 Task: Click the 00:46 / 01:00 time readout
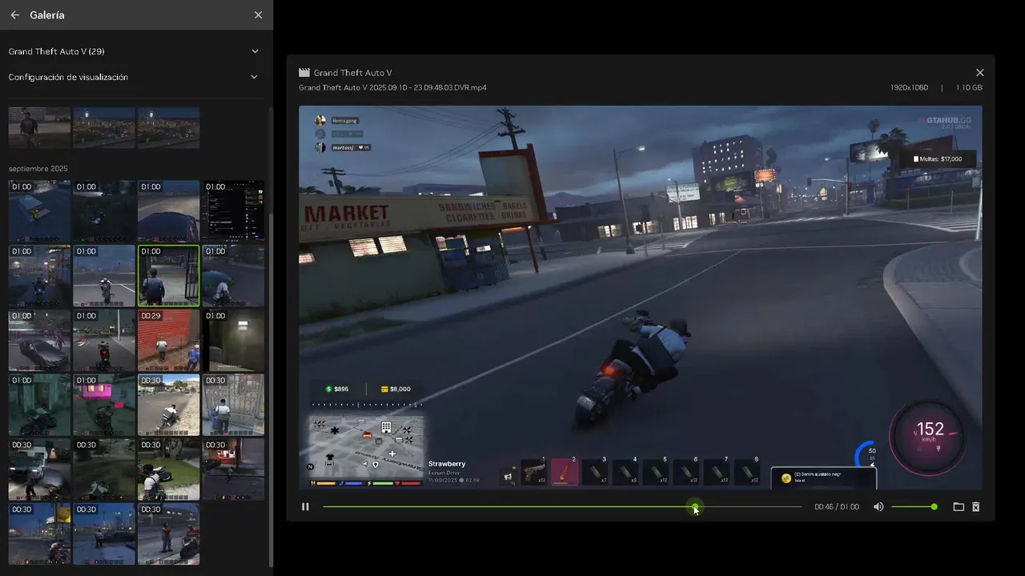coord(837,506)
